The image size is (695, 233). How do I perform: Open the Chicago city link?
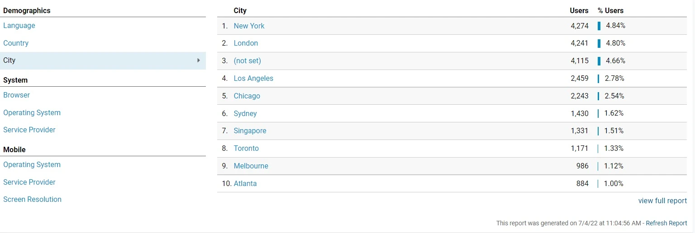click(x=247, y=96)
